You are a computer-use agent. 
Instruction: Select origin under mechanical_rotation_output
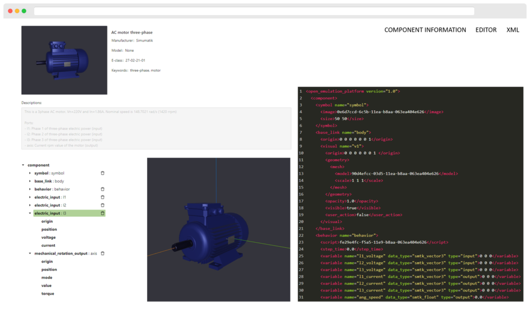click(x=47, y=262)
